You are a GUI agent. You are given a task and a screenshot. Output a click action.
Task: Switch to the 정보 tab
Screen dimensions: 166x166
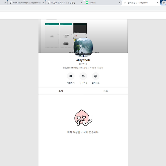tap(106, 91)
